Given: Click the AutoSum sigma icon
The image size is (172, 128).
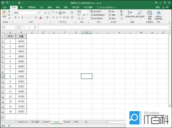Looking at the screenshot, I should (121, 12).
